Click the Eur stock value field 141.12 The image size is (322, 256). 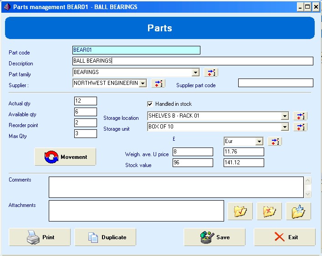click(244, 162)
